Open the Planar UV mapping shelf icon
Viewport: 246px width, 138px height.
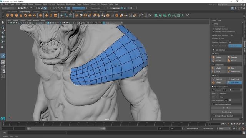[x=156, y=15]
